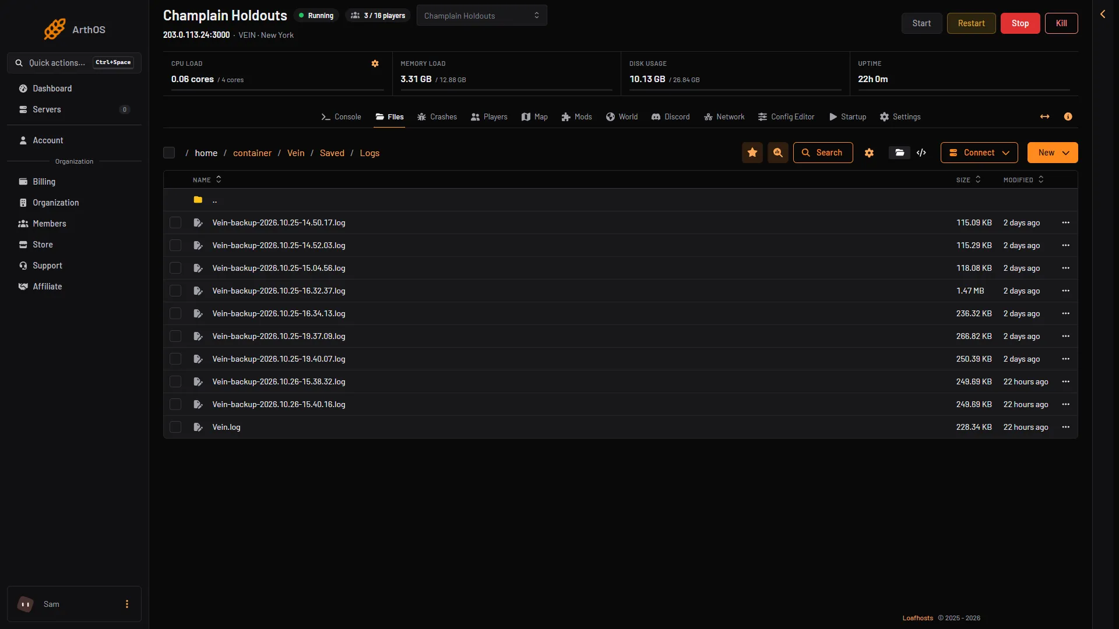Screen dimensions: 1119x629
Task: Switch to the Console tab
Action: pyautogui.click(x=341, y=116)
